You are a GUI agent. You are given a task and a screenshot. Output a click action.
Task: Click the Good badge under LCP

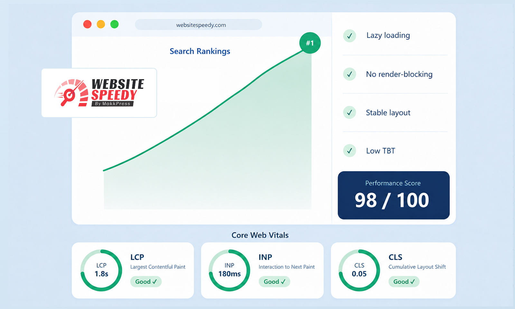[x=146, y=282]
